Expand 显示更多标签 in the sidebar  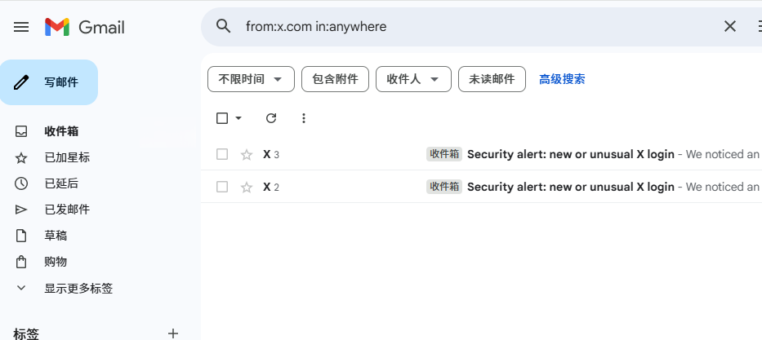78,288
